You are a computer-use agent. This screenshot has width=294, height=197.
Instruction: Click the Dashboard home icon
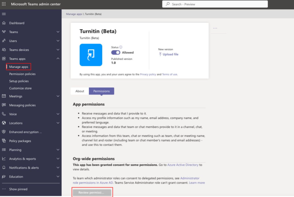click(x=4, y=23)
